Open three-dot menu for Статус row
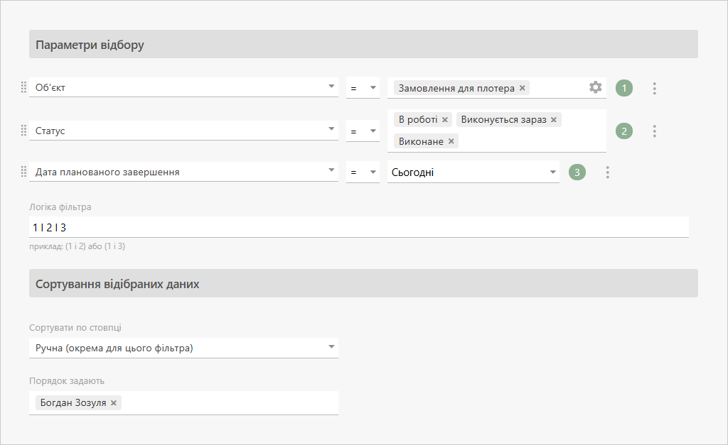The width and height of the screenshot is (728, 445). coord(654,131)
